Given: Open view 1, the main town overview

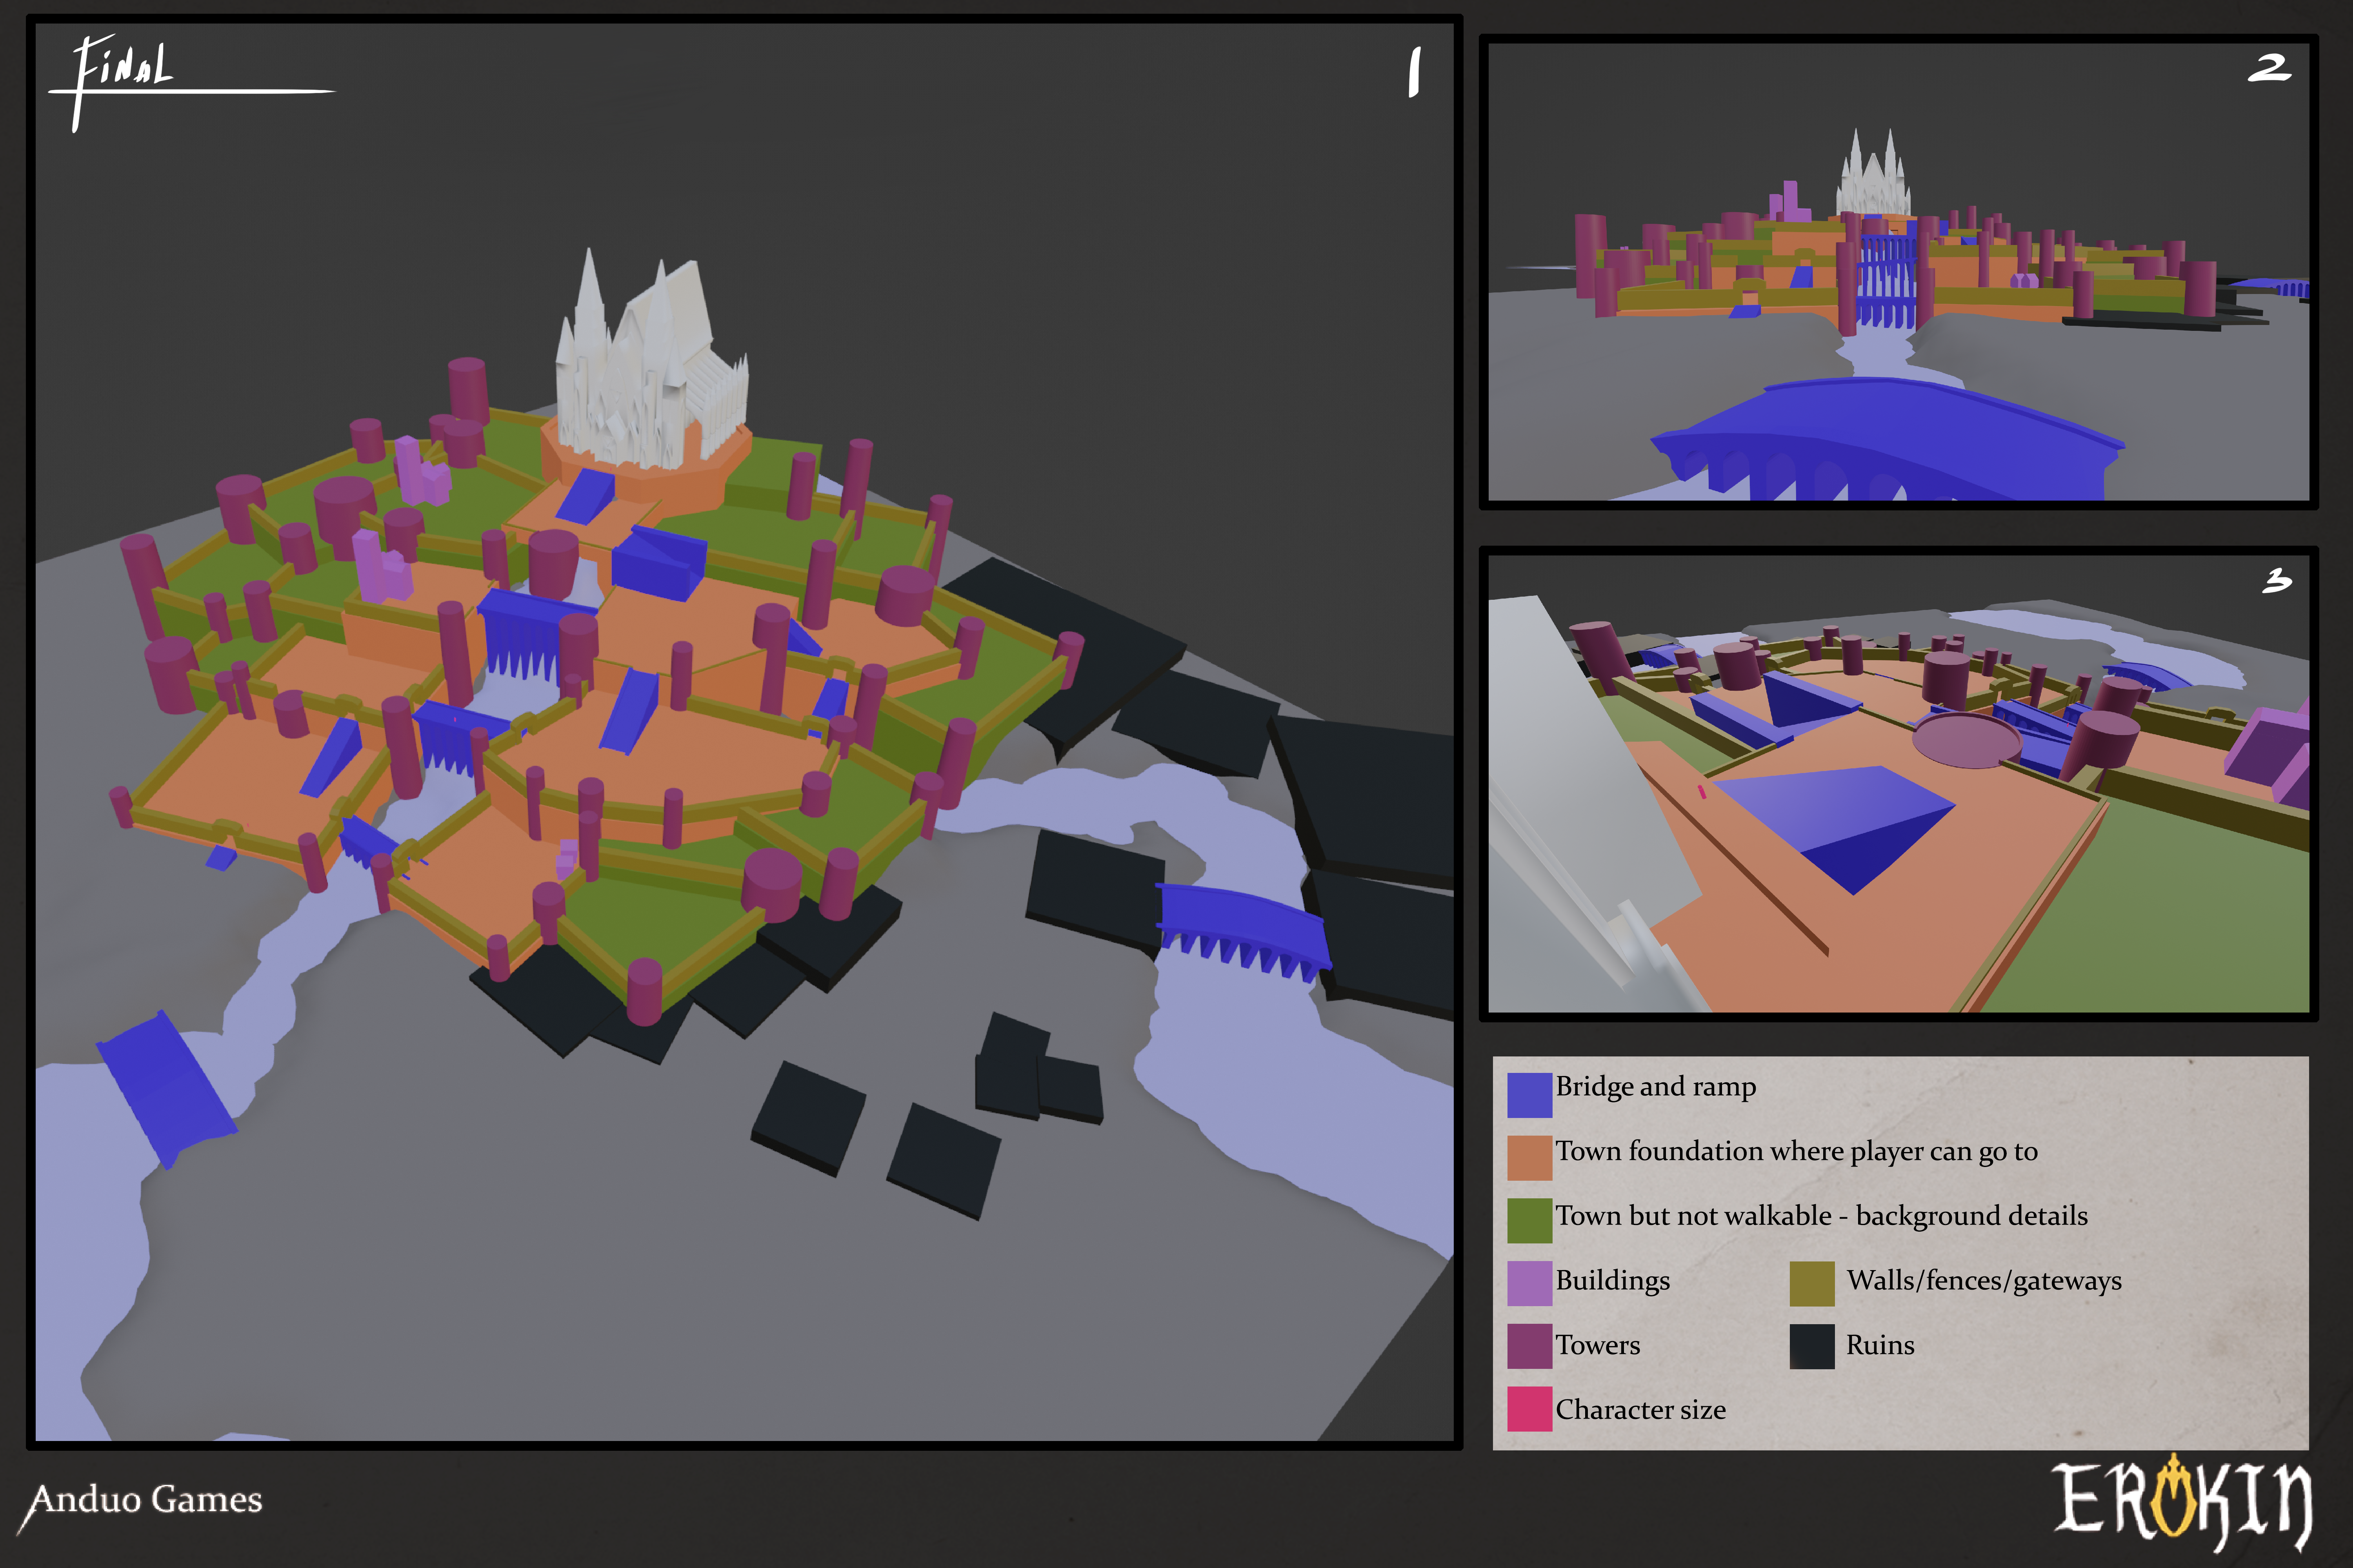Looking at the screenshot, I should [x=744, y=732].
